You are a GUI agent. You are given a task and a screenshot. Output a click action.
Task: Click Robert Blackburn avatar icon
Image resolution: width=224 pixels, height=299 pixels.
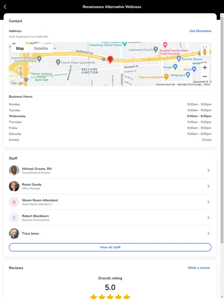[x=14, y=218]
